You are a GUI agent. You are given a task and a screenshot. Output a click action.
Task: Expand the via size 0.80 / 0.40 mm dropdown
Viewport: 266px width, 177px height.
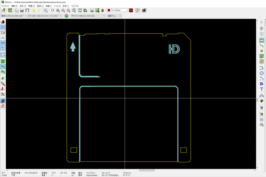[x=45, y=16]
